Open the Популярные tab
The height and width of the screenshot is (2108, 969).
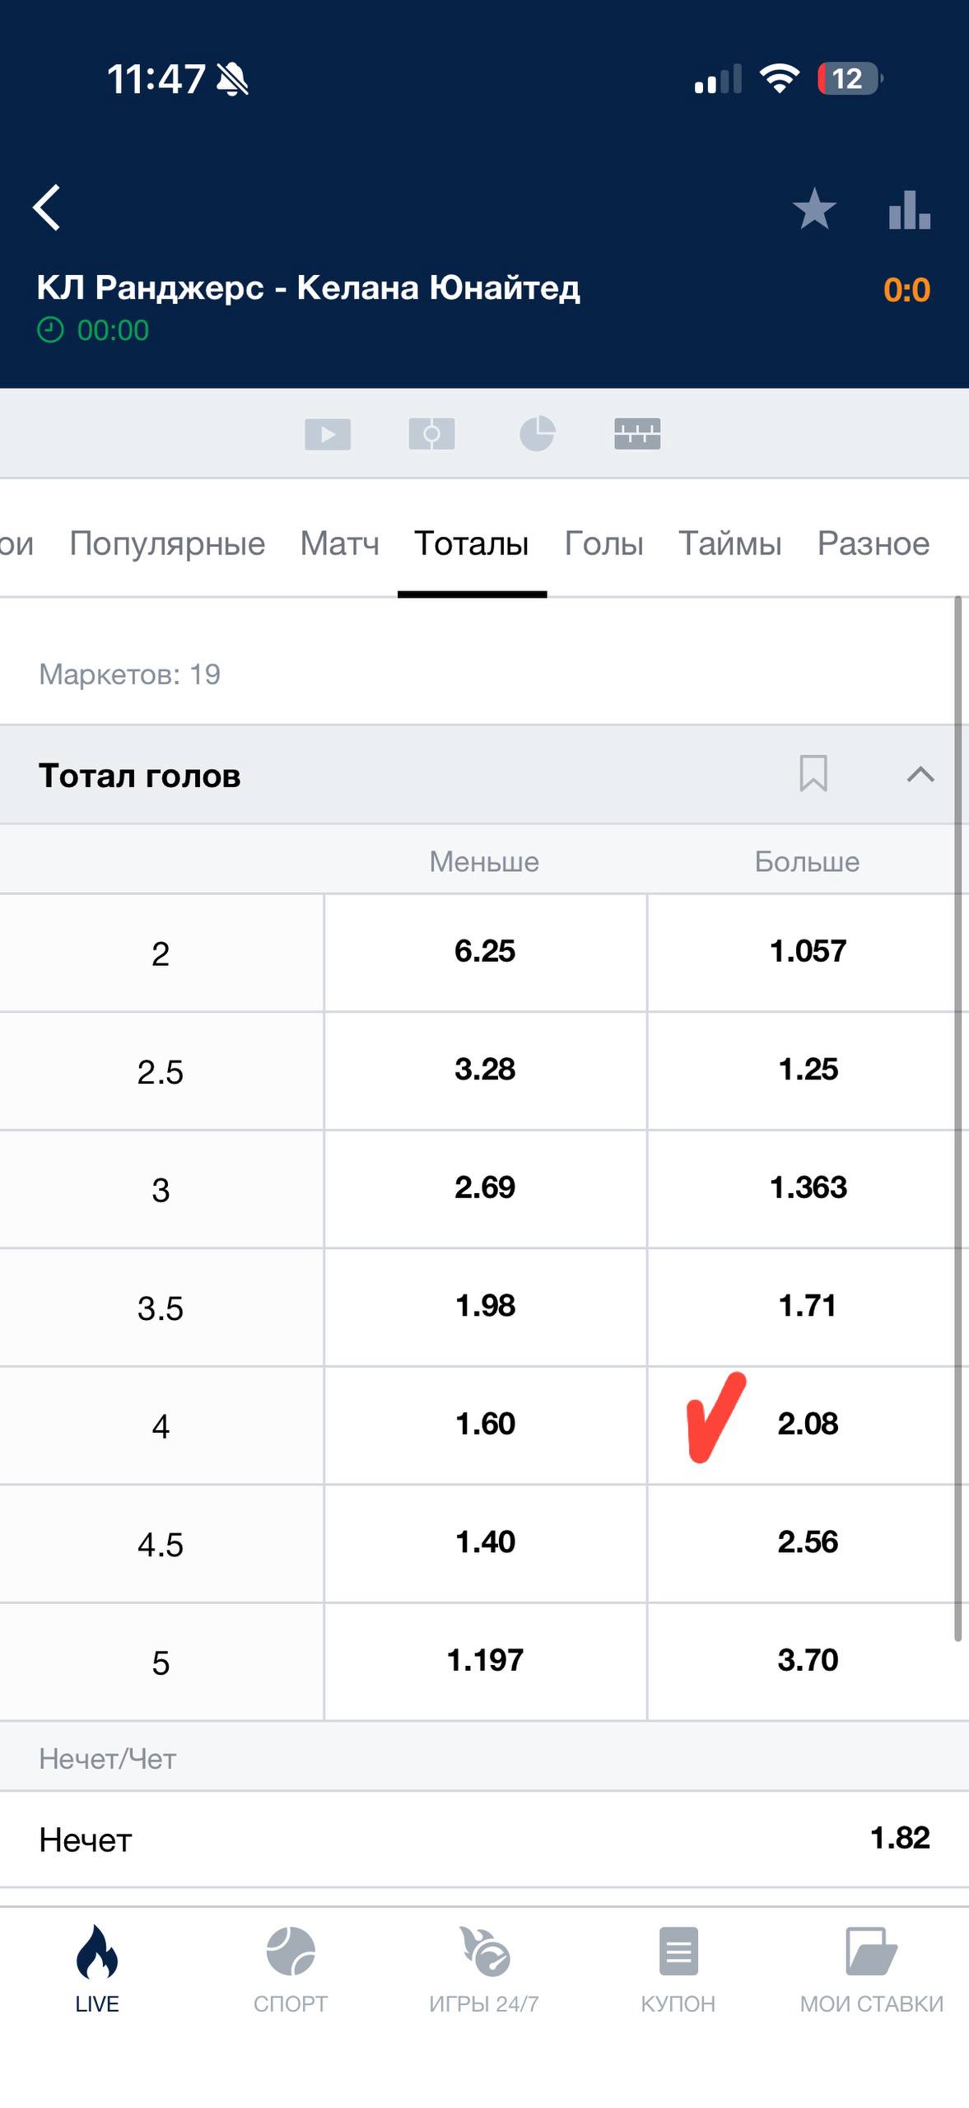coord(167,543)
